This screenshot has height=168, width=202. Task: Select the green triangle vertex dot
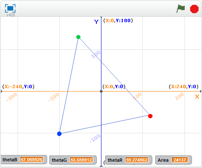coord(78,37)
